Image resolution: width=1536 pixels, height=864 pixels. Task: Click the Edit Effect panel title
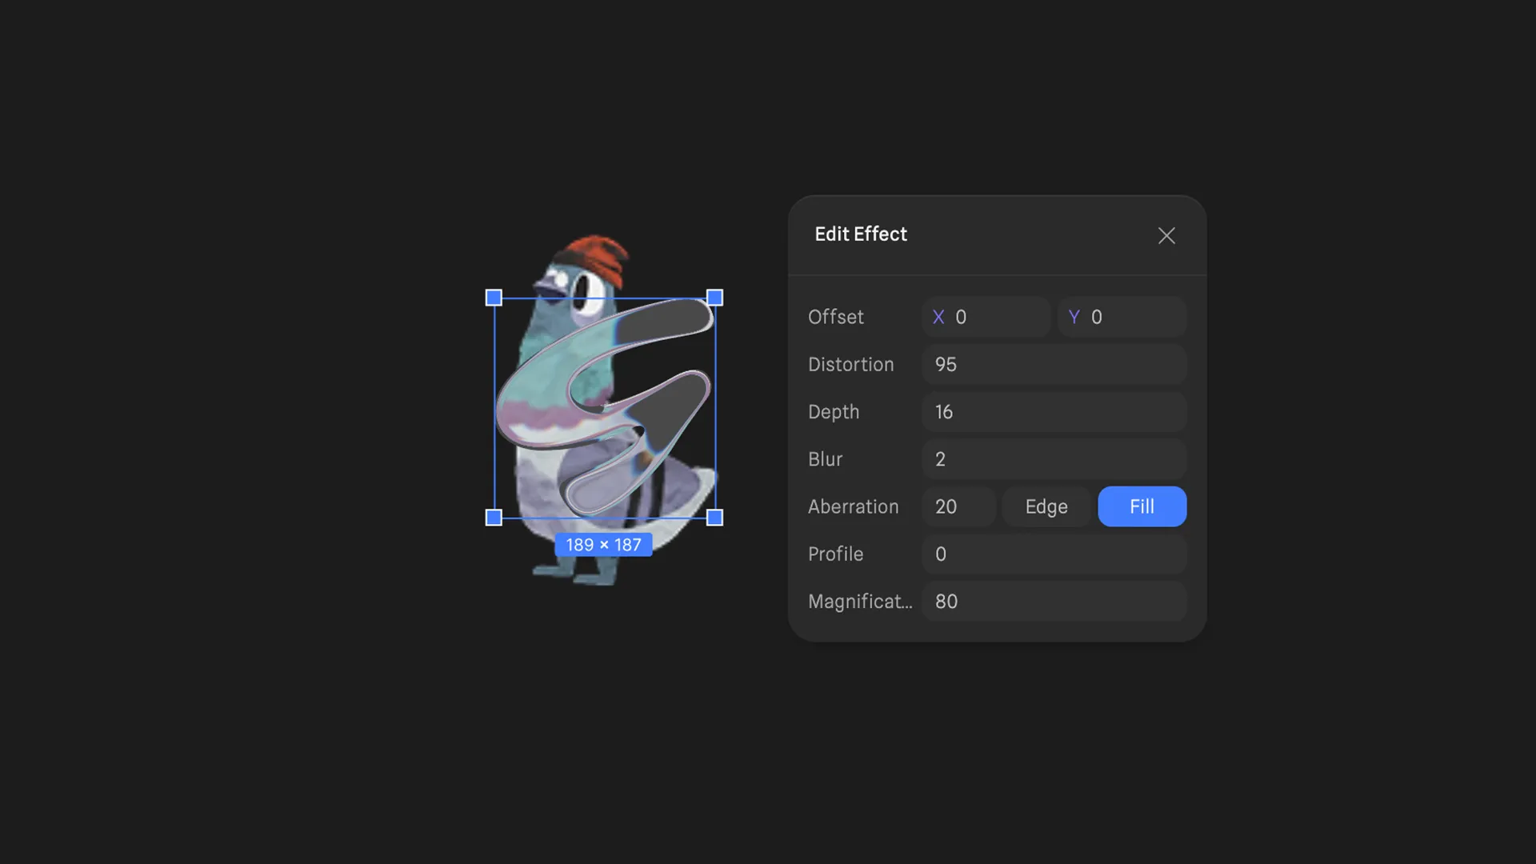pyautogui.click(x=861, y=234)
